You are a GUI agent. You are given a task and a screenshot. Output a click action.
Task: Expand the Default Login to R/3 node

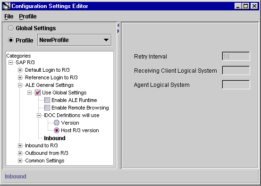tap(20, 70)
